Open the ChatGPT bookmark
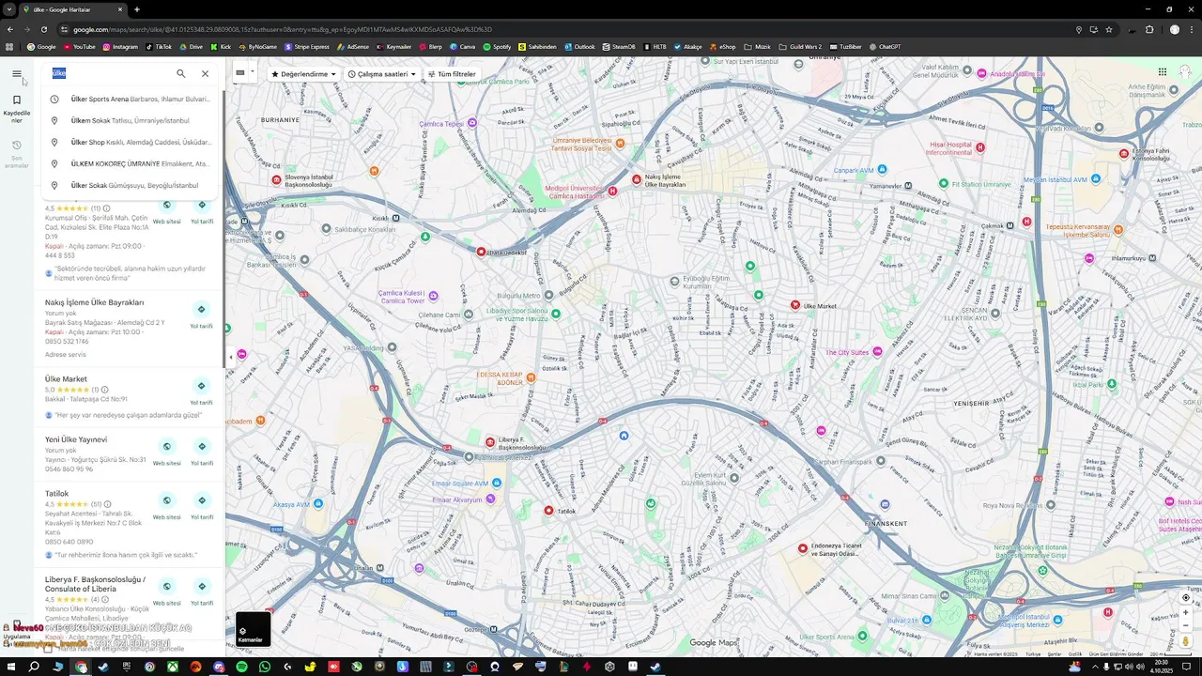The image size is (1202, 676). [886, 46]
